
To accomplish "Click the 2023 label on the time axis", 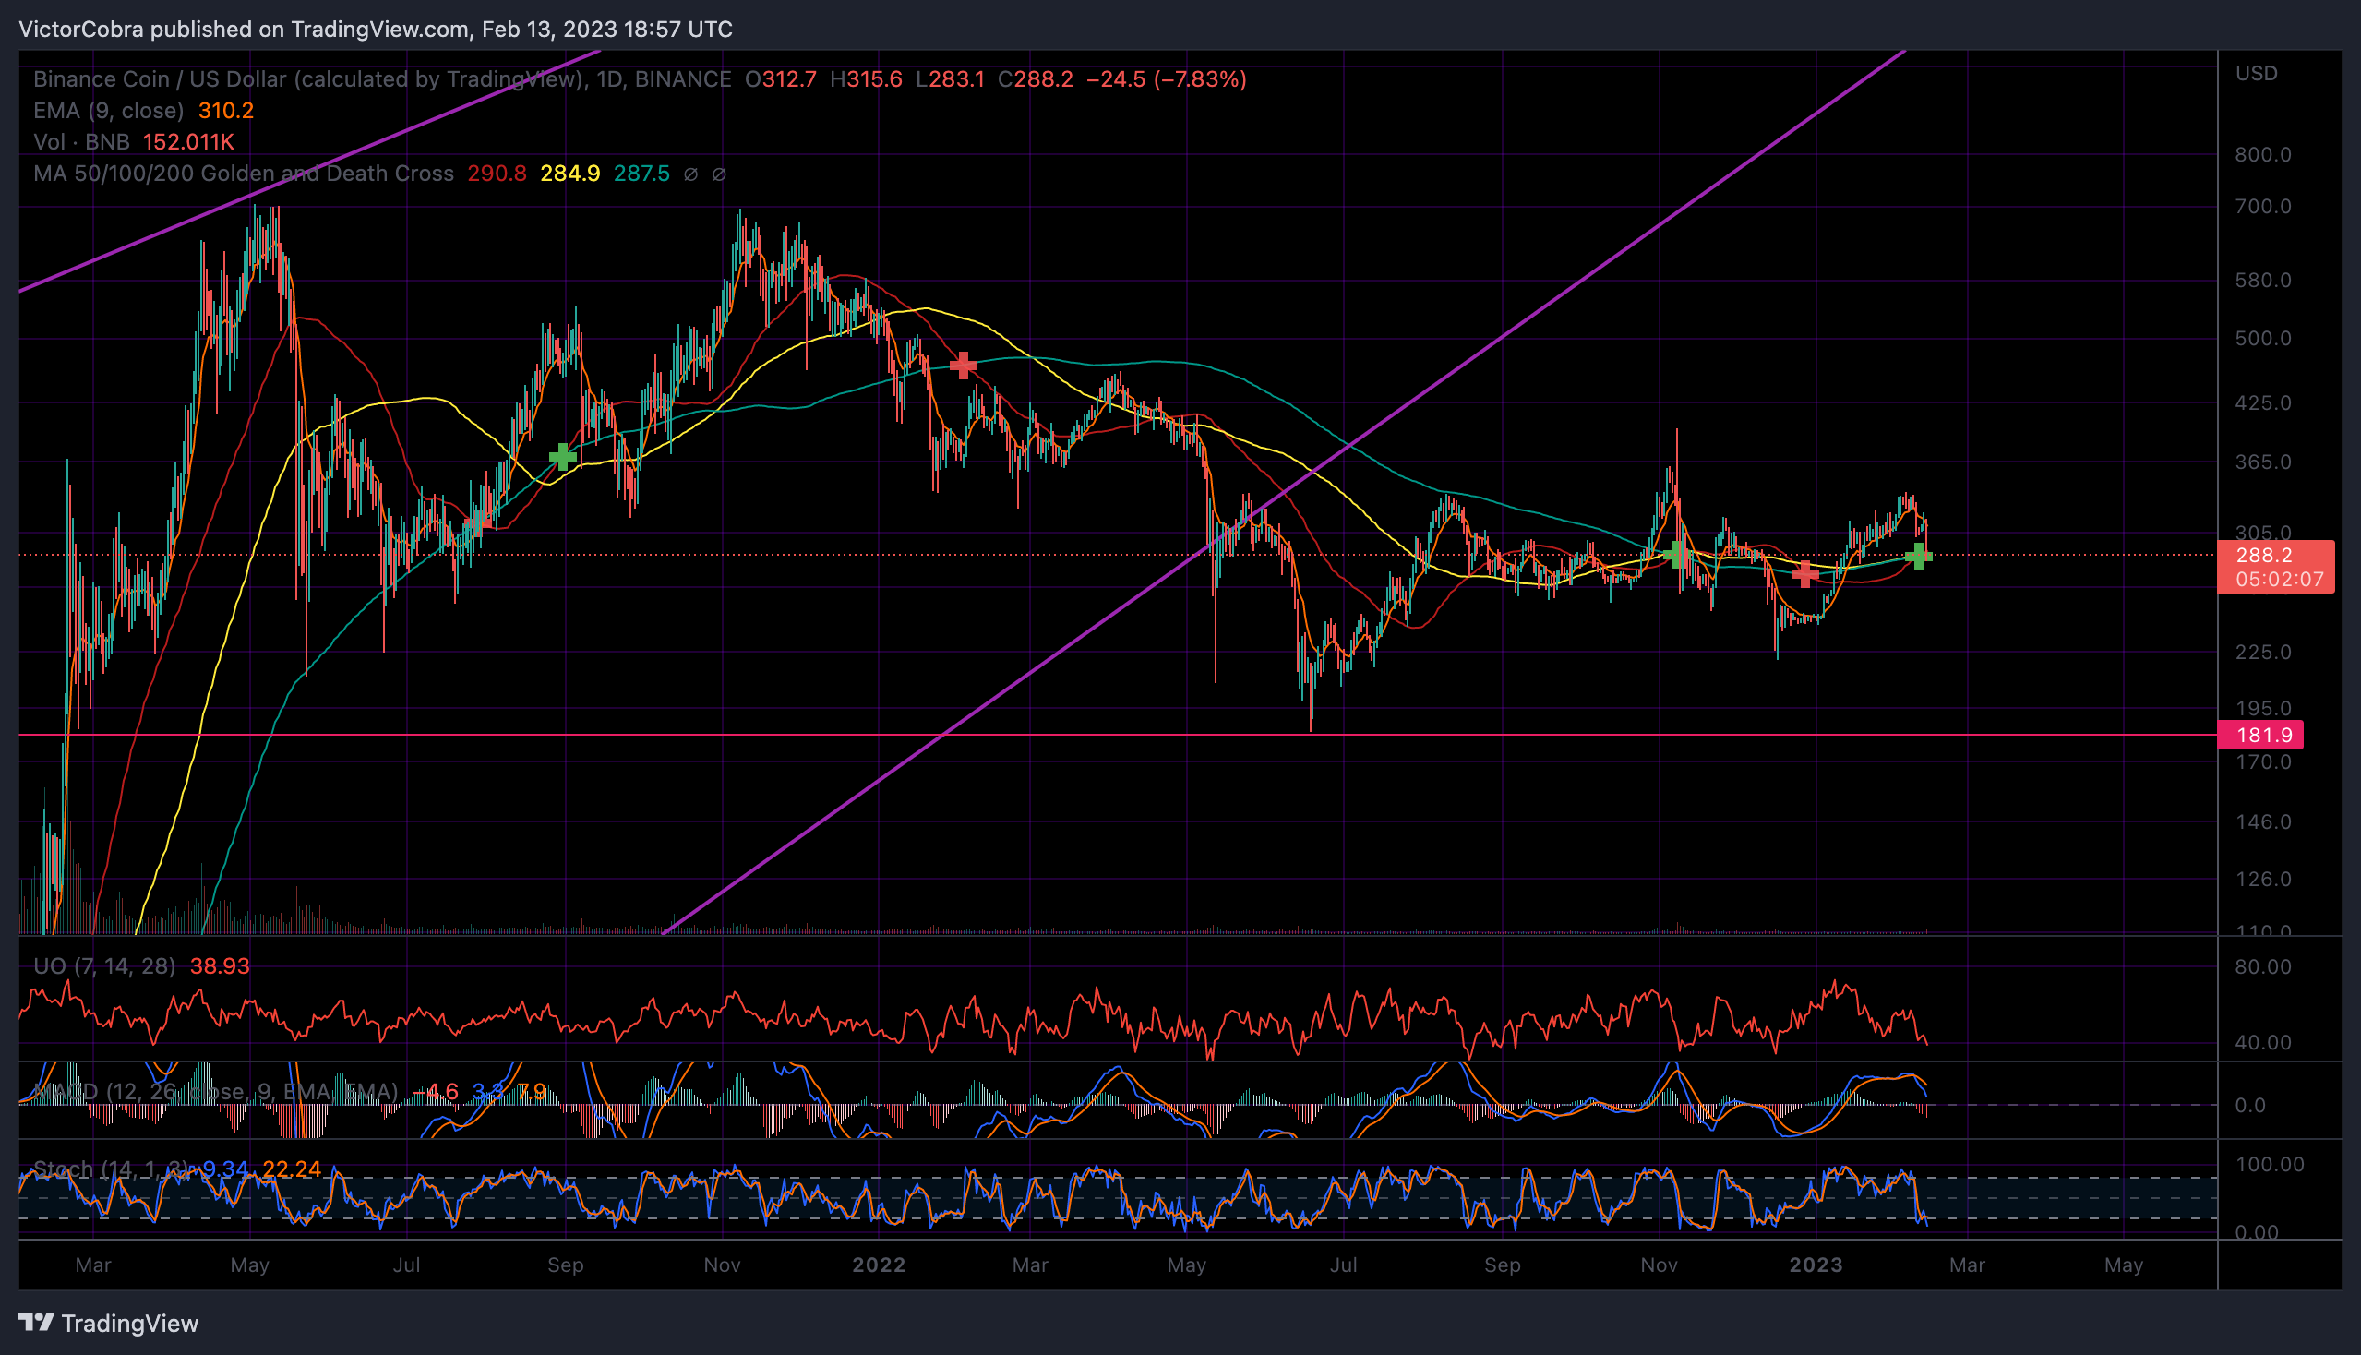I will tap(1816, 1265).
